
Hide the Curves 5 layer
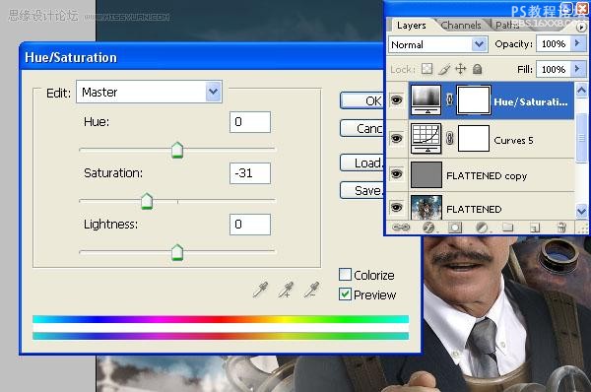pos(397,139)
